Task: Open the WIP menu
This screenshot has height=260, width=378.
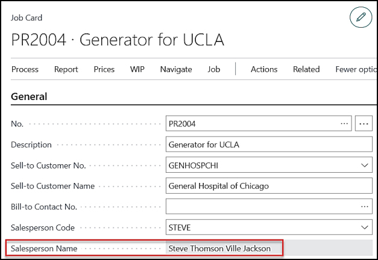Action: click(x=137, y=69)
